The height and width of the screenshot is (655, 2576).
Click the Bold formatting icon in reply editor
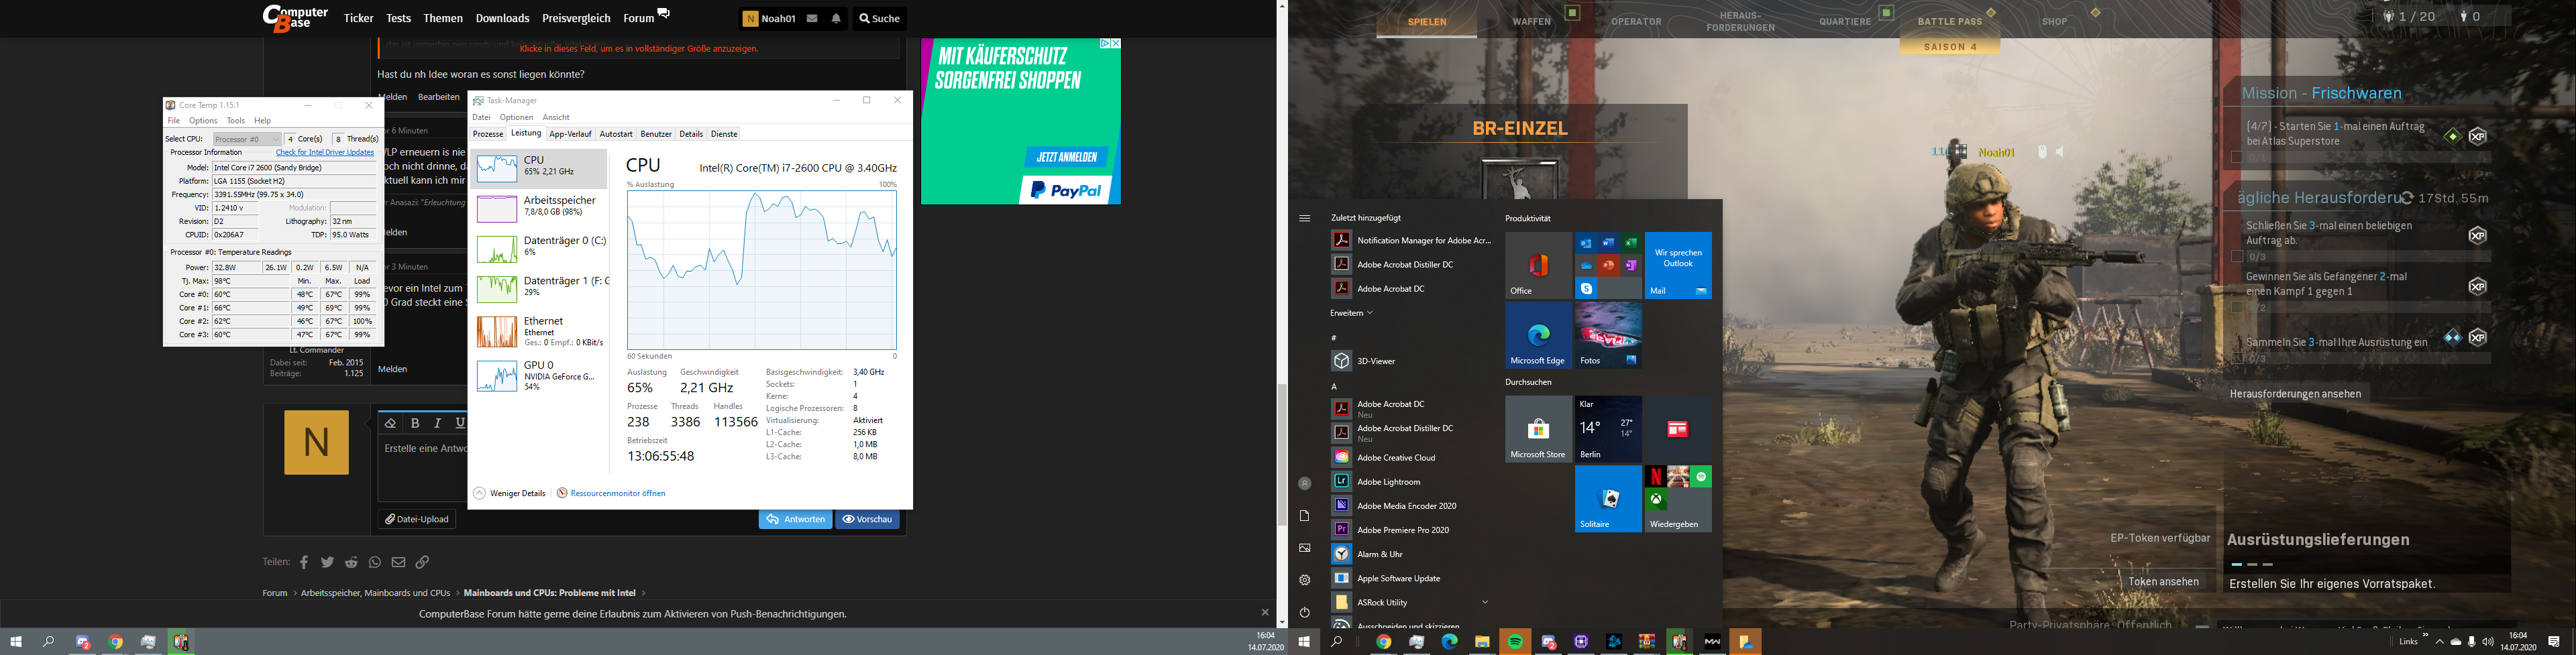[415, 423]
